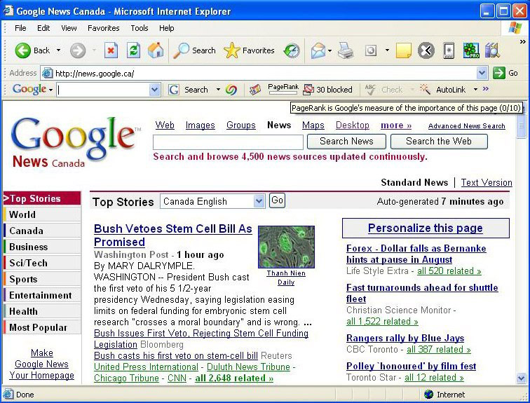
Task: Show more toolbar buttons chevron
Action: (522, 42)
